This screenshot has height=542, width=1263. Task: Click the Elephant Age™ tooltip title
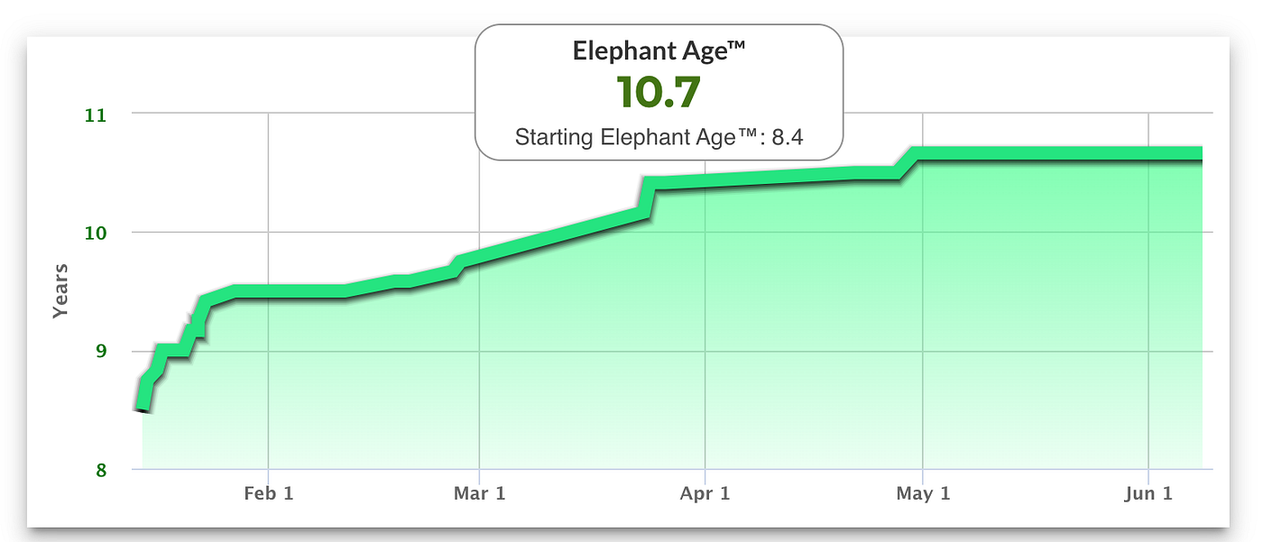coord(659,51)
